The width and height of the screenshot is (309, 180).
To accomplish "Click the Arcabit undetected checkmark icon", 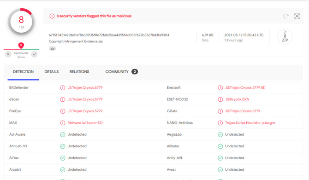I will coord(63,169).
